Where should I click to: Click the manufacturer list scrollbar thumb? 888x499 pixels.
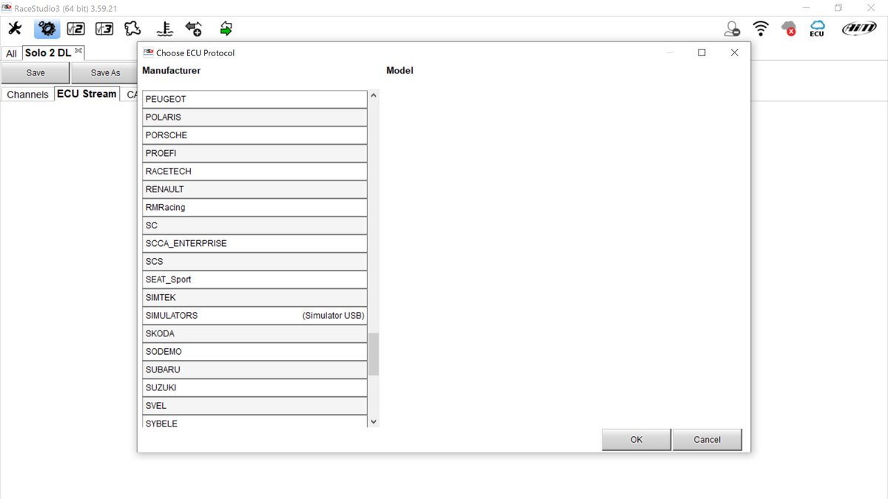[x=374, y=354]
